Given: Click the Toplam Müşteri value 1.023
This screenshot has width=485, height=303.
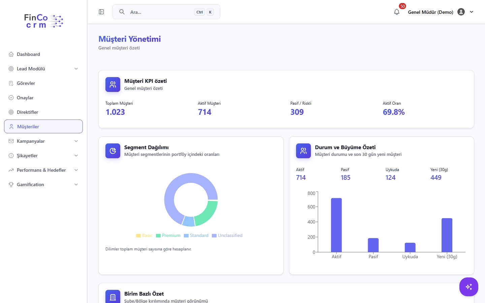Looking at the screenshot, I should tap(115, 112).
